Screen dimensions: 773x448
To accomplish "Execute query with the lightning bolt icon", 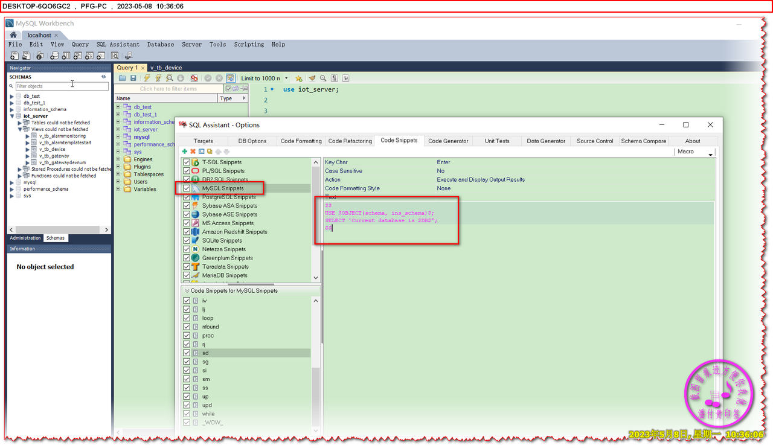I will click(147, 78).
